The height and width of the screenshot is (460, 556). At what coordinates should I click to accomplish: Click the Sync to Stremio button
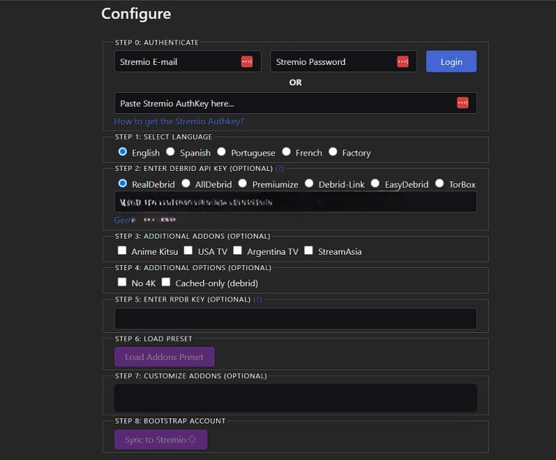161,440
